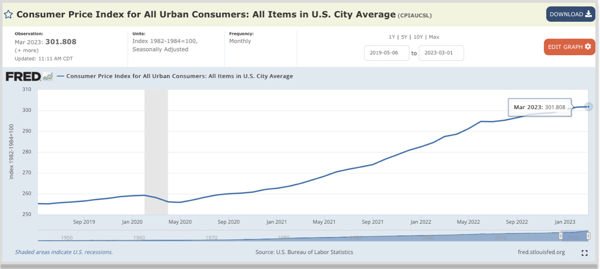Click the Mar 2023: 301.808 tooltip
600x269 pixels.
539,107
